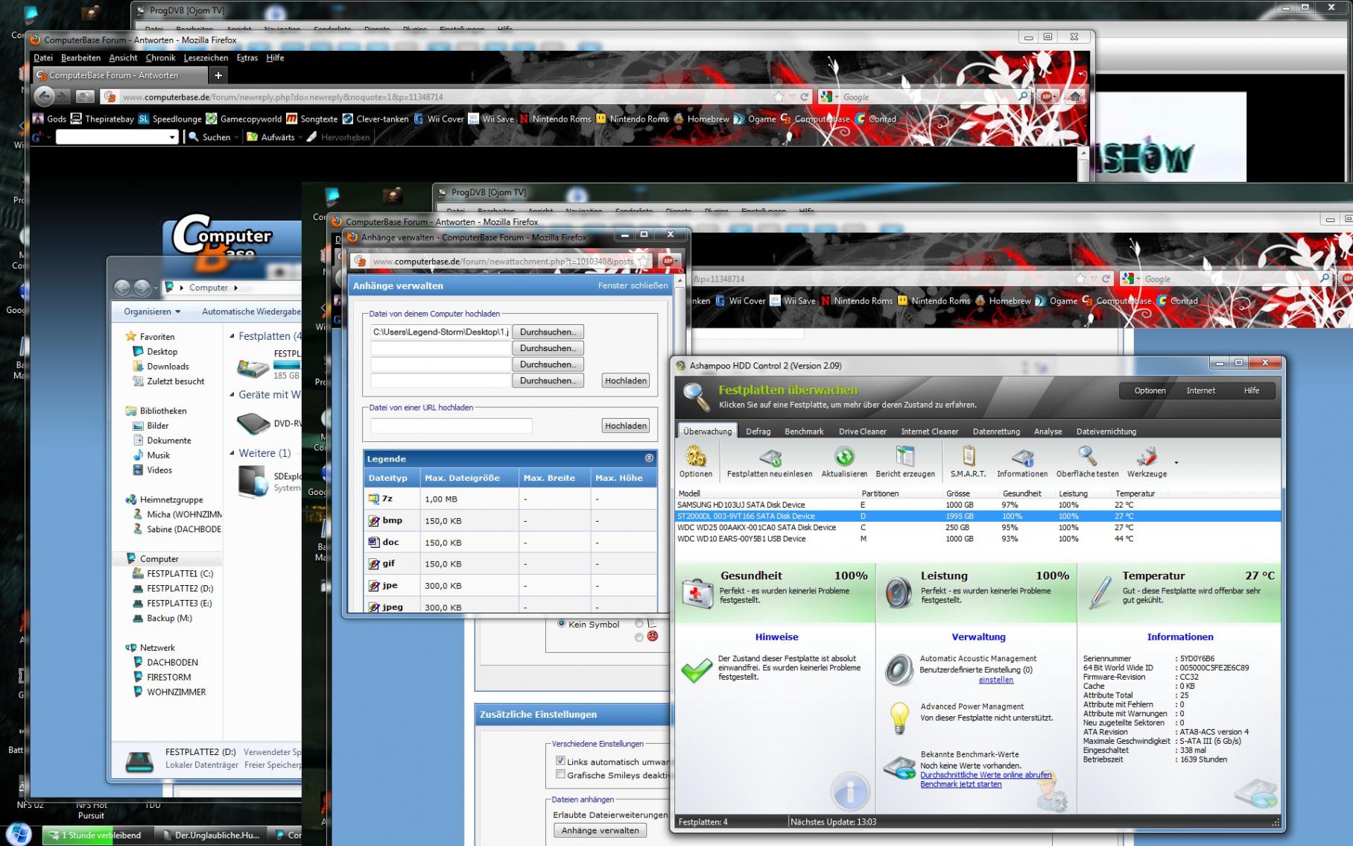Viewport: 1353px width, 846px height.
Task: Collapse the Weitere (1) group
Action: point(232,453)
